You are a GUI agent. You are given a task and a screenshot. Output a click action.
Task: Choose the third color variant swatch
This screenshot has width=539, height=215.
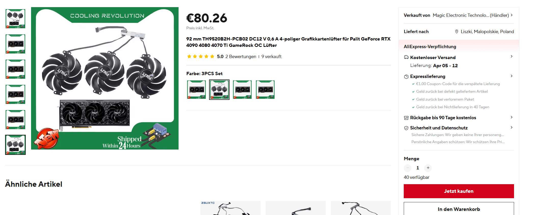pyautogui.click(x=242, y=90)
